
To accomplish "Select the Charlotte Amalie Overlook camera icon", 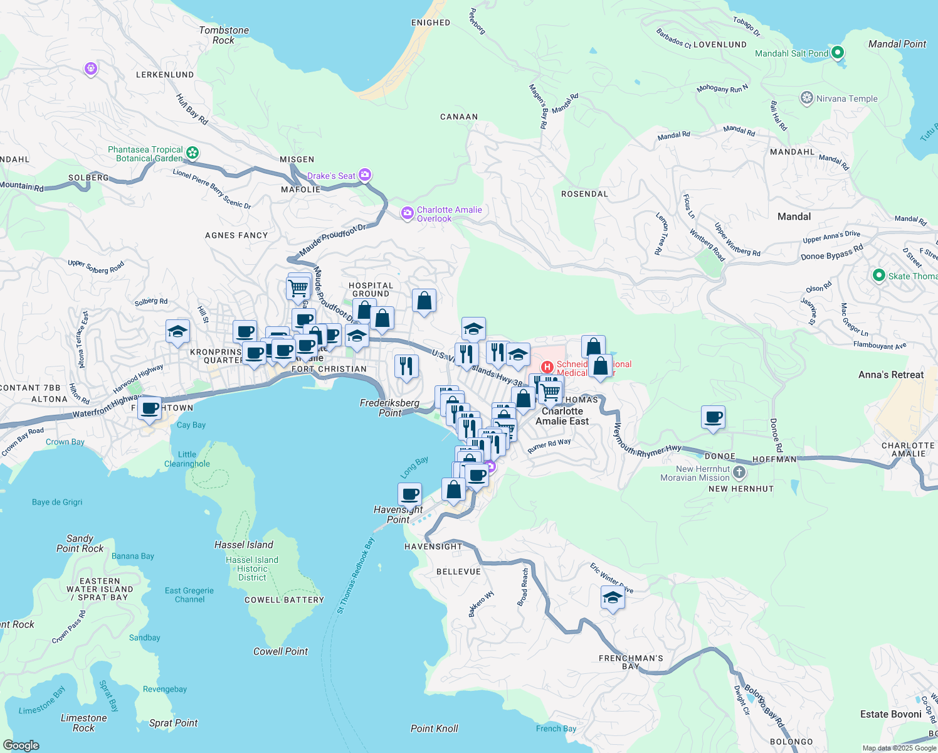I will click(408, 214).
